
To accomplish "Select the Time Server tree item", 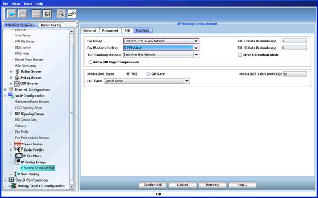I will click(23, 35).
